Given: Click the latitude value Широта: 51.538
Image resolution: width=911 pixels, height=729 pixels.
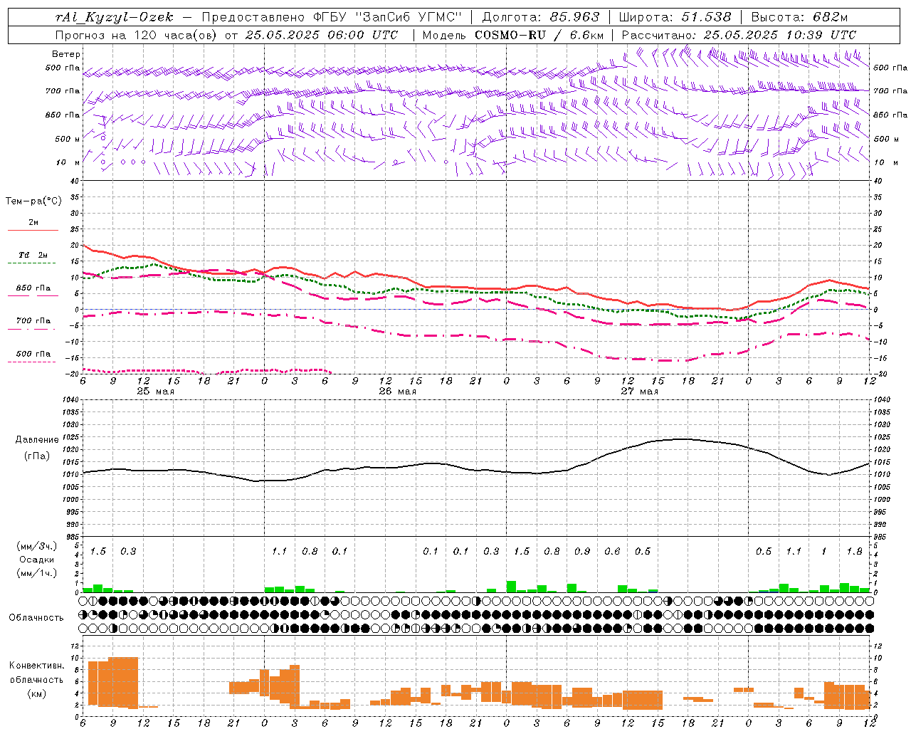Looking at the screenshot, I should [675, 17].
